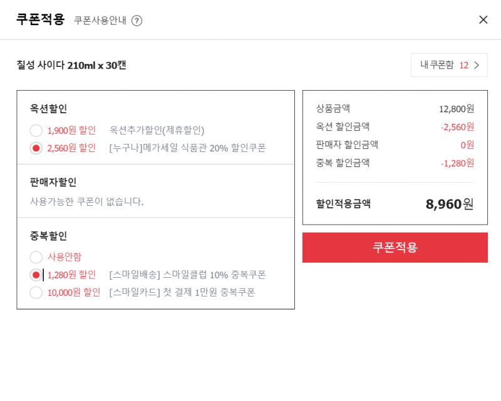Select the 1,900원 할인 option radio button
Image resolution: width=501 pixels, height=401 pixels.
(36, 130)
